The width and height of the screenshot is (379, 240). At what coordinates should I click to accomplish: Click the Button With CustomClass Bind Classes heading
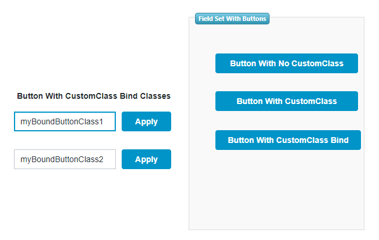pos(94,96)
